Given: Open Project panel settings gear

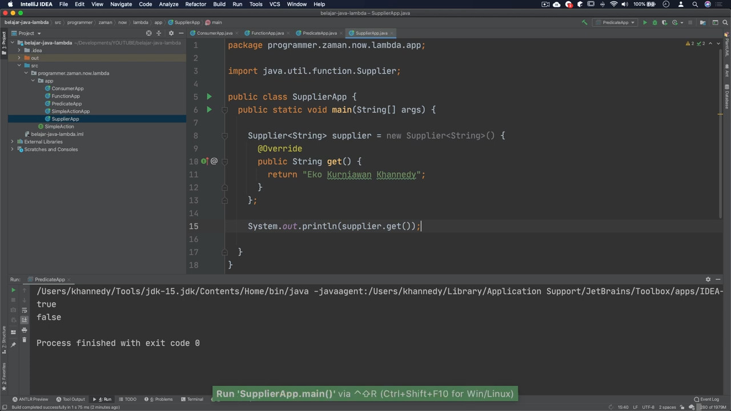Looking at the screenshot, I should (x=171, y=33).
